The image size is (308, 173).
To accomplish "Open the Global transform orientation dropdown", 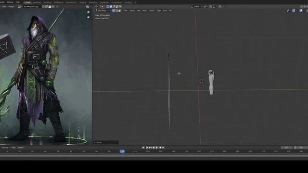I will coord(196,6).
